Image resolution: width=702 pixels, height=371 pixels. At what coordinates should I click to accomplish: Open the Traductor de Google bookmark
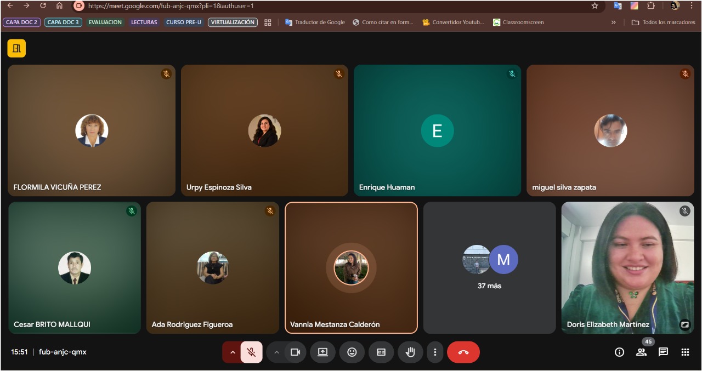[x=315, y=22]
